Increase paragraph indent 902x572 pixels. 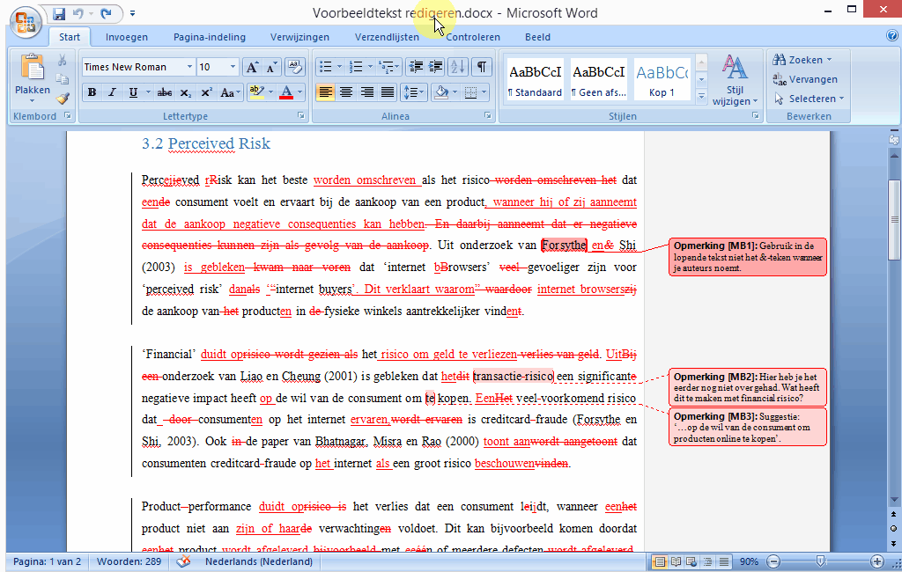point(436,67)
